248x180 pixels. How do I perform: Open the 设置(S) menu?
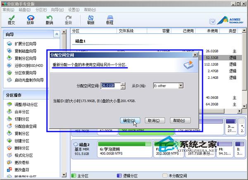[x=74, y=10]
